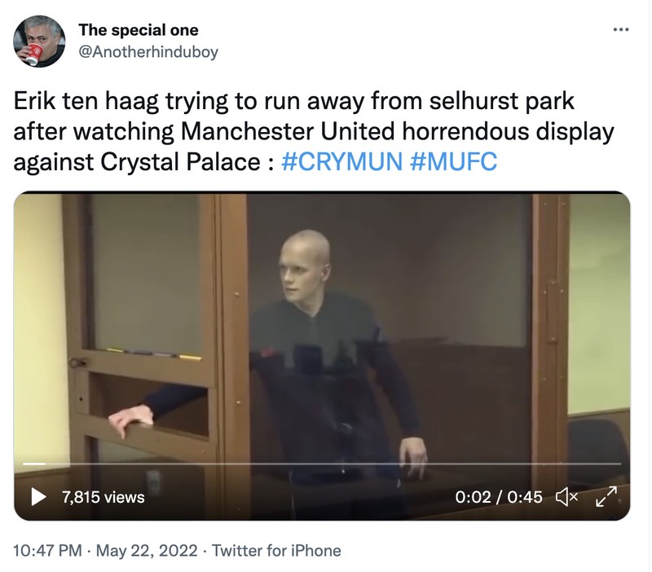Click the May 22, 2022 date
Image resolution: width=652 pixels, height=572 pixels.
148,551
